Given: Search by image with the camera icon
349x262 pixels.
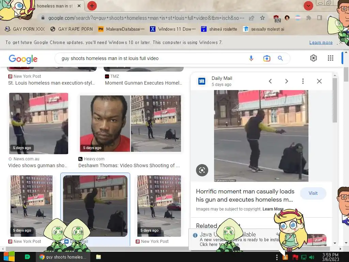Looking at the screenshot, I should click(267, 58).
